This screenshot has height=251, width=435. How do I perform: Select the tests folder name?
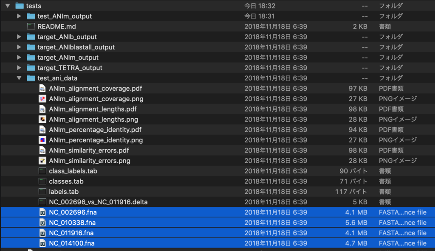(x=34, y=6)
